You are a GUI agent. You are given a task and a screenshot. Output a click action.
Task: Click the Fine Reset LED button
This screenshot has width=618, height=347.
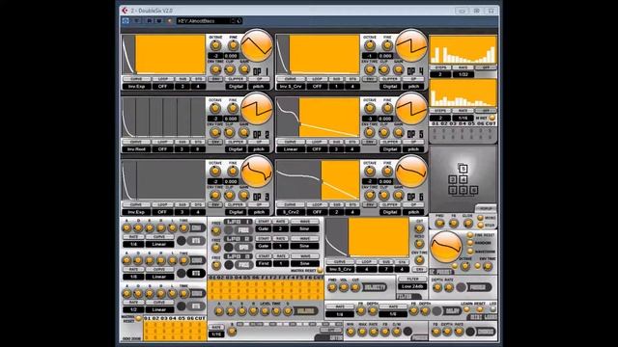click(470, 235)
